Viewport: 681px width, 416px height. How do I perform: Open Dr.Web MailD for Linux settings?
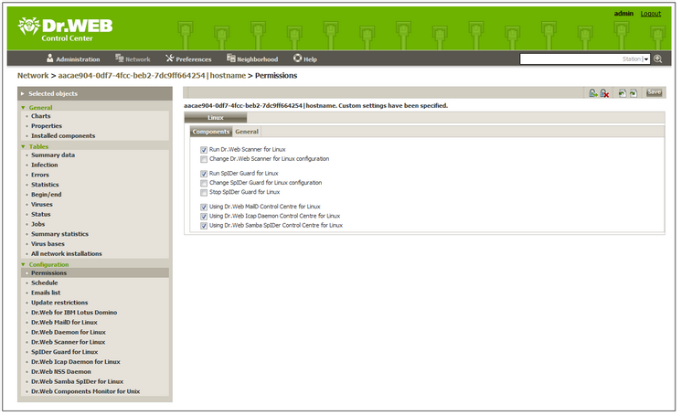(x=64, y=323)
